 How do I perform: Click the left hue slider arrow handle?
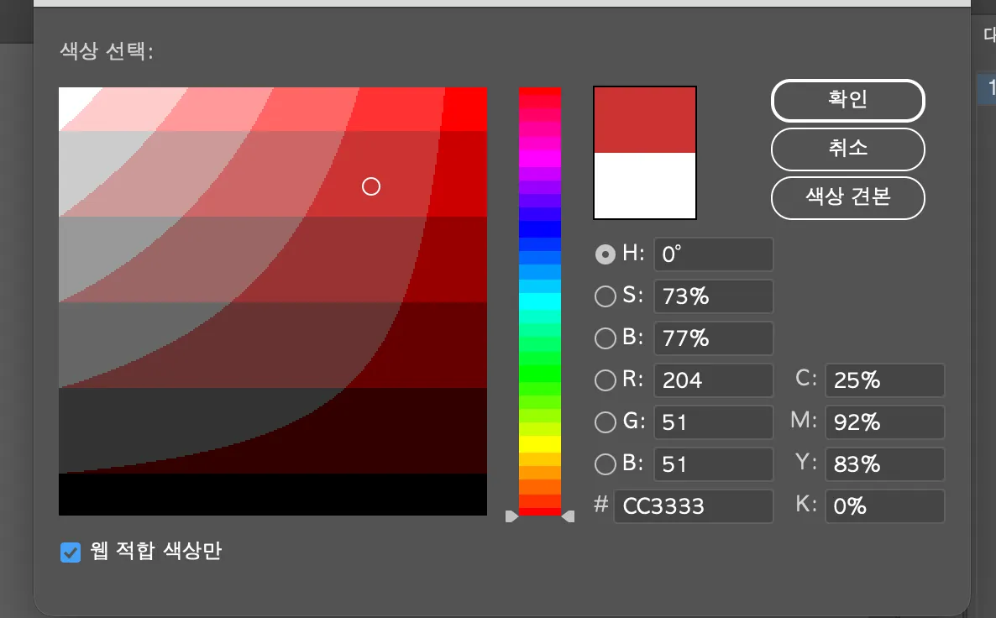click(x=511, y=516)
